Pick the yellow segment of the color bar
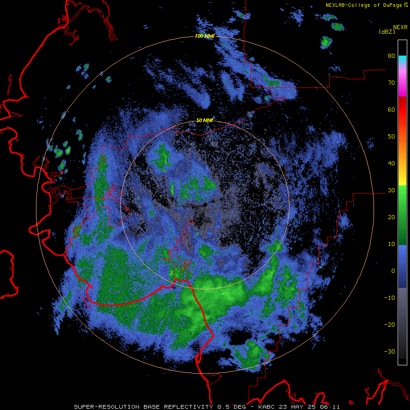 pyautogui.click(x=402, y=178)
